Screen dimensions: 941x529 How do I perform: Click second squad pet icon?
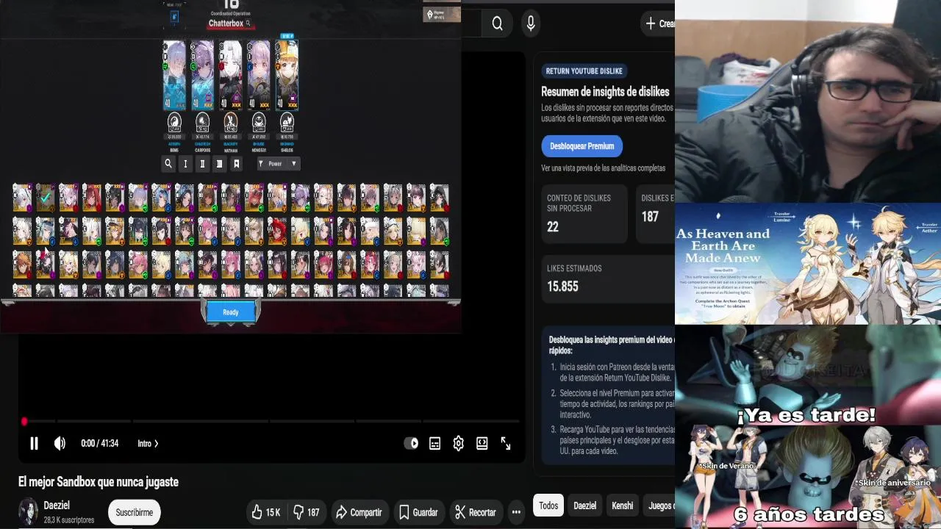[202, 122]
